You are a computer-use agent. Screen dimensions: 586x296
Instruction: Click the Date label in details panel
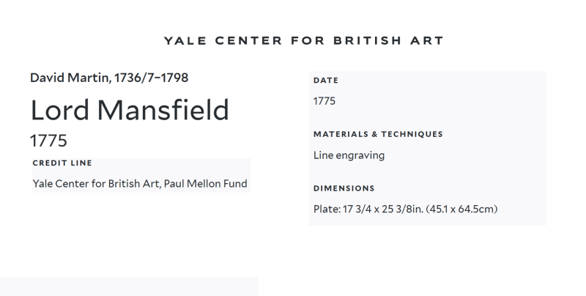(326, 81)
